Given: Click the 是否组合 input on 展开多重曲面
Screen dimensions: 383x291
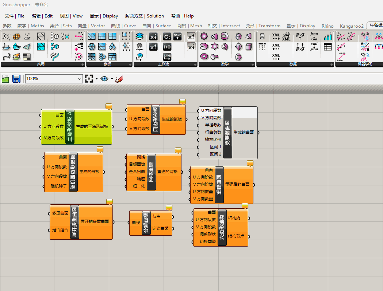Looking at the screenshot, I should pyautogui.click(x=60, y=230).
